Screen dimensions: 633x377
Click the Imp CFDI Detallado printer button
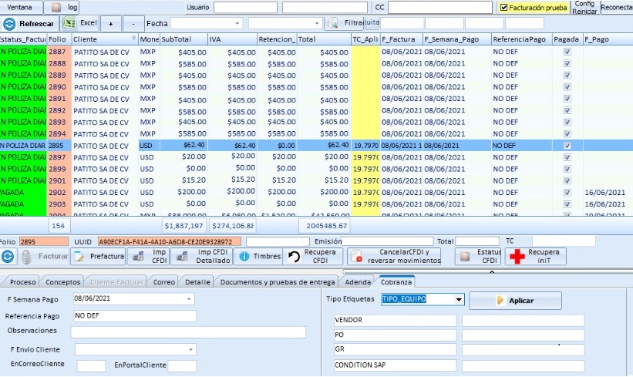[203, 256]
